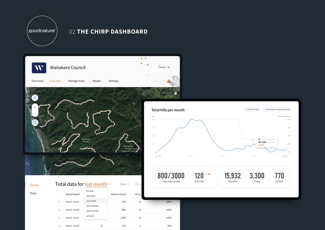Select 'last year' time range option

point(90,216)
